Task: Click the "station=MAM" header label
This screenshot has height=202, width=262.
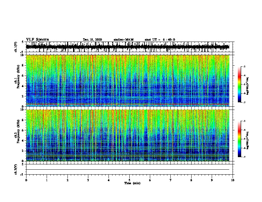Action: tap(123, 40)
